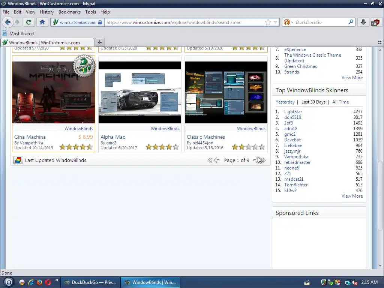Launch Firefox from quick launch

[39, 282]
